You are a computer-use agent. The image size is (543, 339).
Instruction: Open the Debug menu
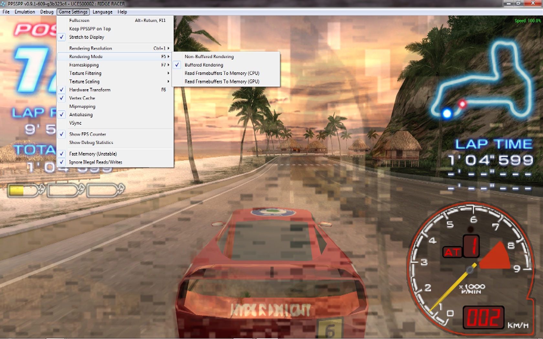47,12
